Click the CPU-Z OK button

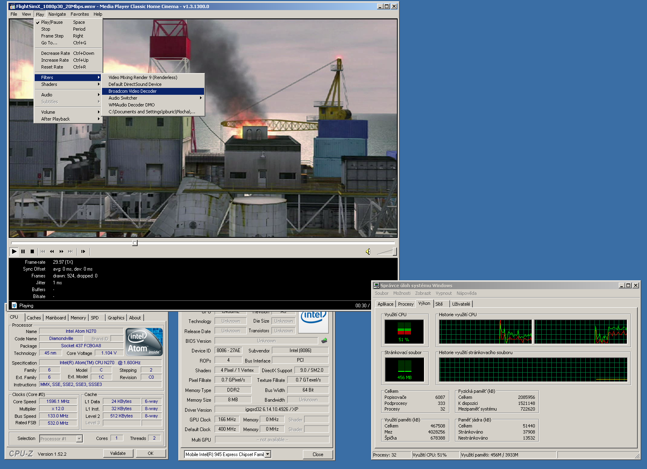pos(150,453)
